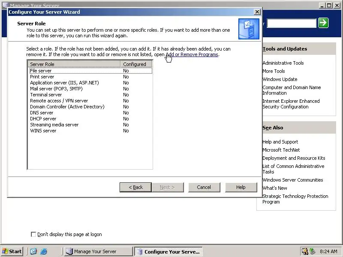Select Application server (IIS, ASP.NET) row
The width and height of the screenshot is (343, 257).
(90, 83)
